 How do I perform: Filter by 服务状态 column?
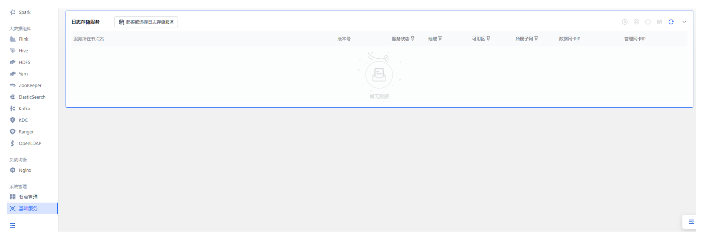(412, 38)
